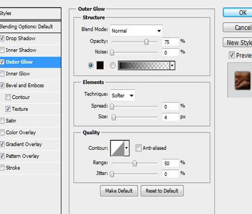Click the Opacity slider handle

pyautogui.click(x=146, y=42)
